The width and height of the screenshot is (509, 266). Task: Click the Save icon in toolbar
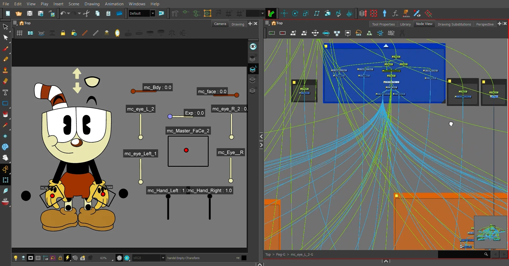[x=30, y=14]
